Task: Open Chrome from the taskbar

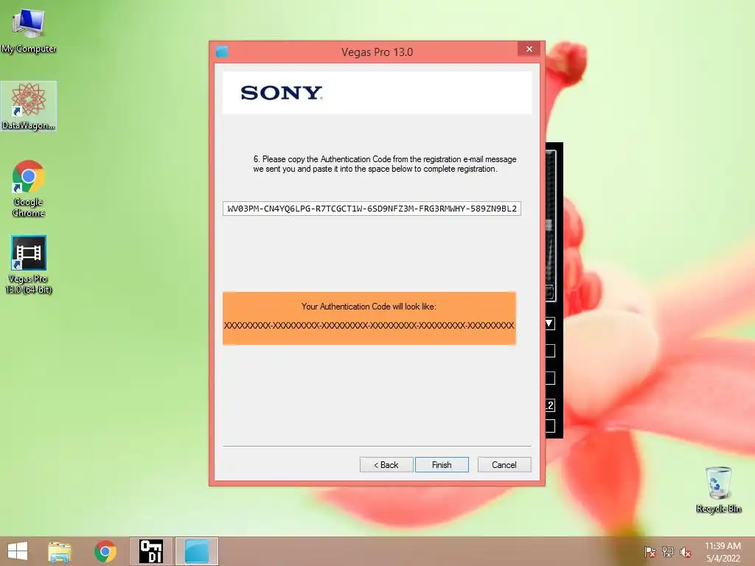Action: click(105, 551)
